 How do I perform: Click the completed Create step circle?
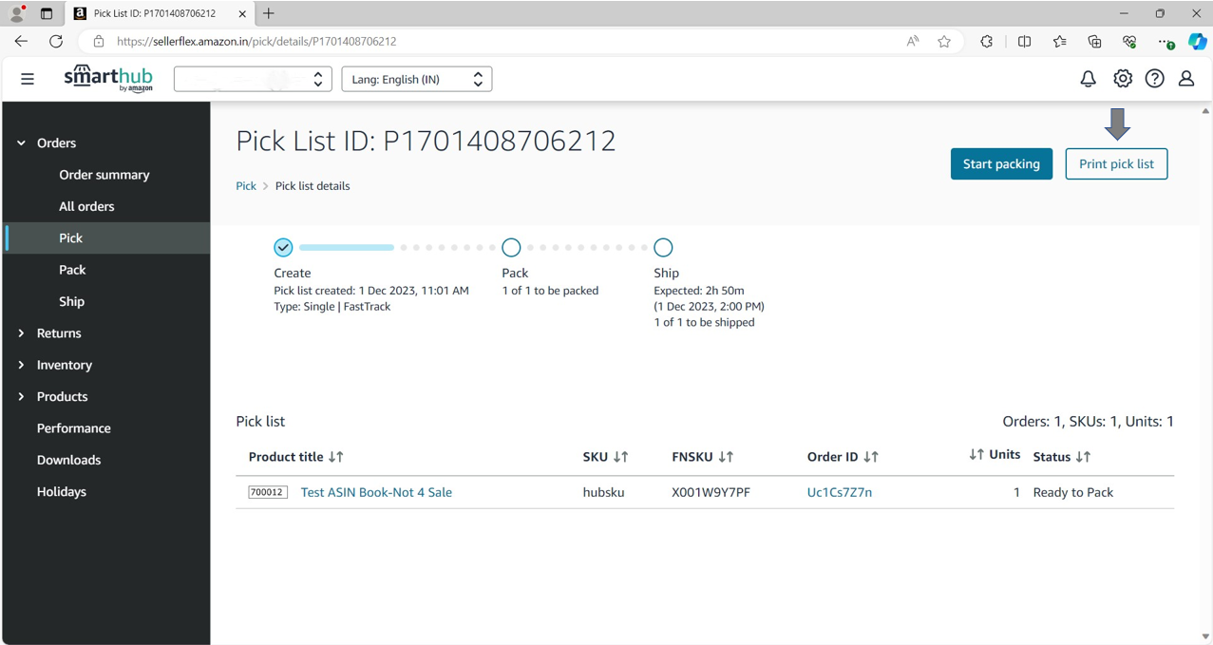pos(283,248)
